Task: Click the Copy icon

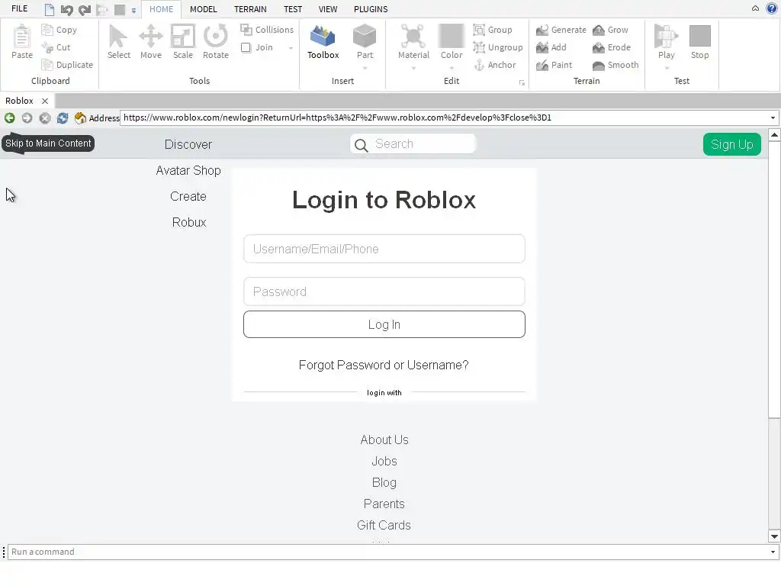Action: (47, 30)
